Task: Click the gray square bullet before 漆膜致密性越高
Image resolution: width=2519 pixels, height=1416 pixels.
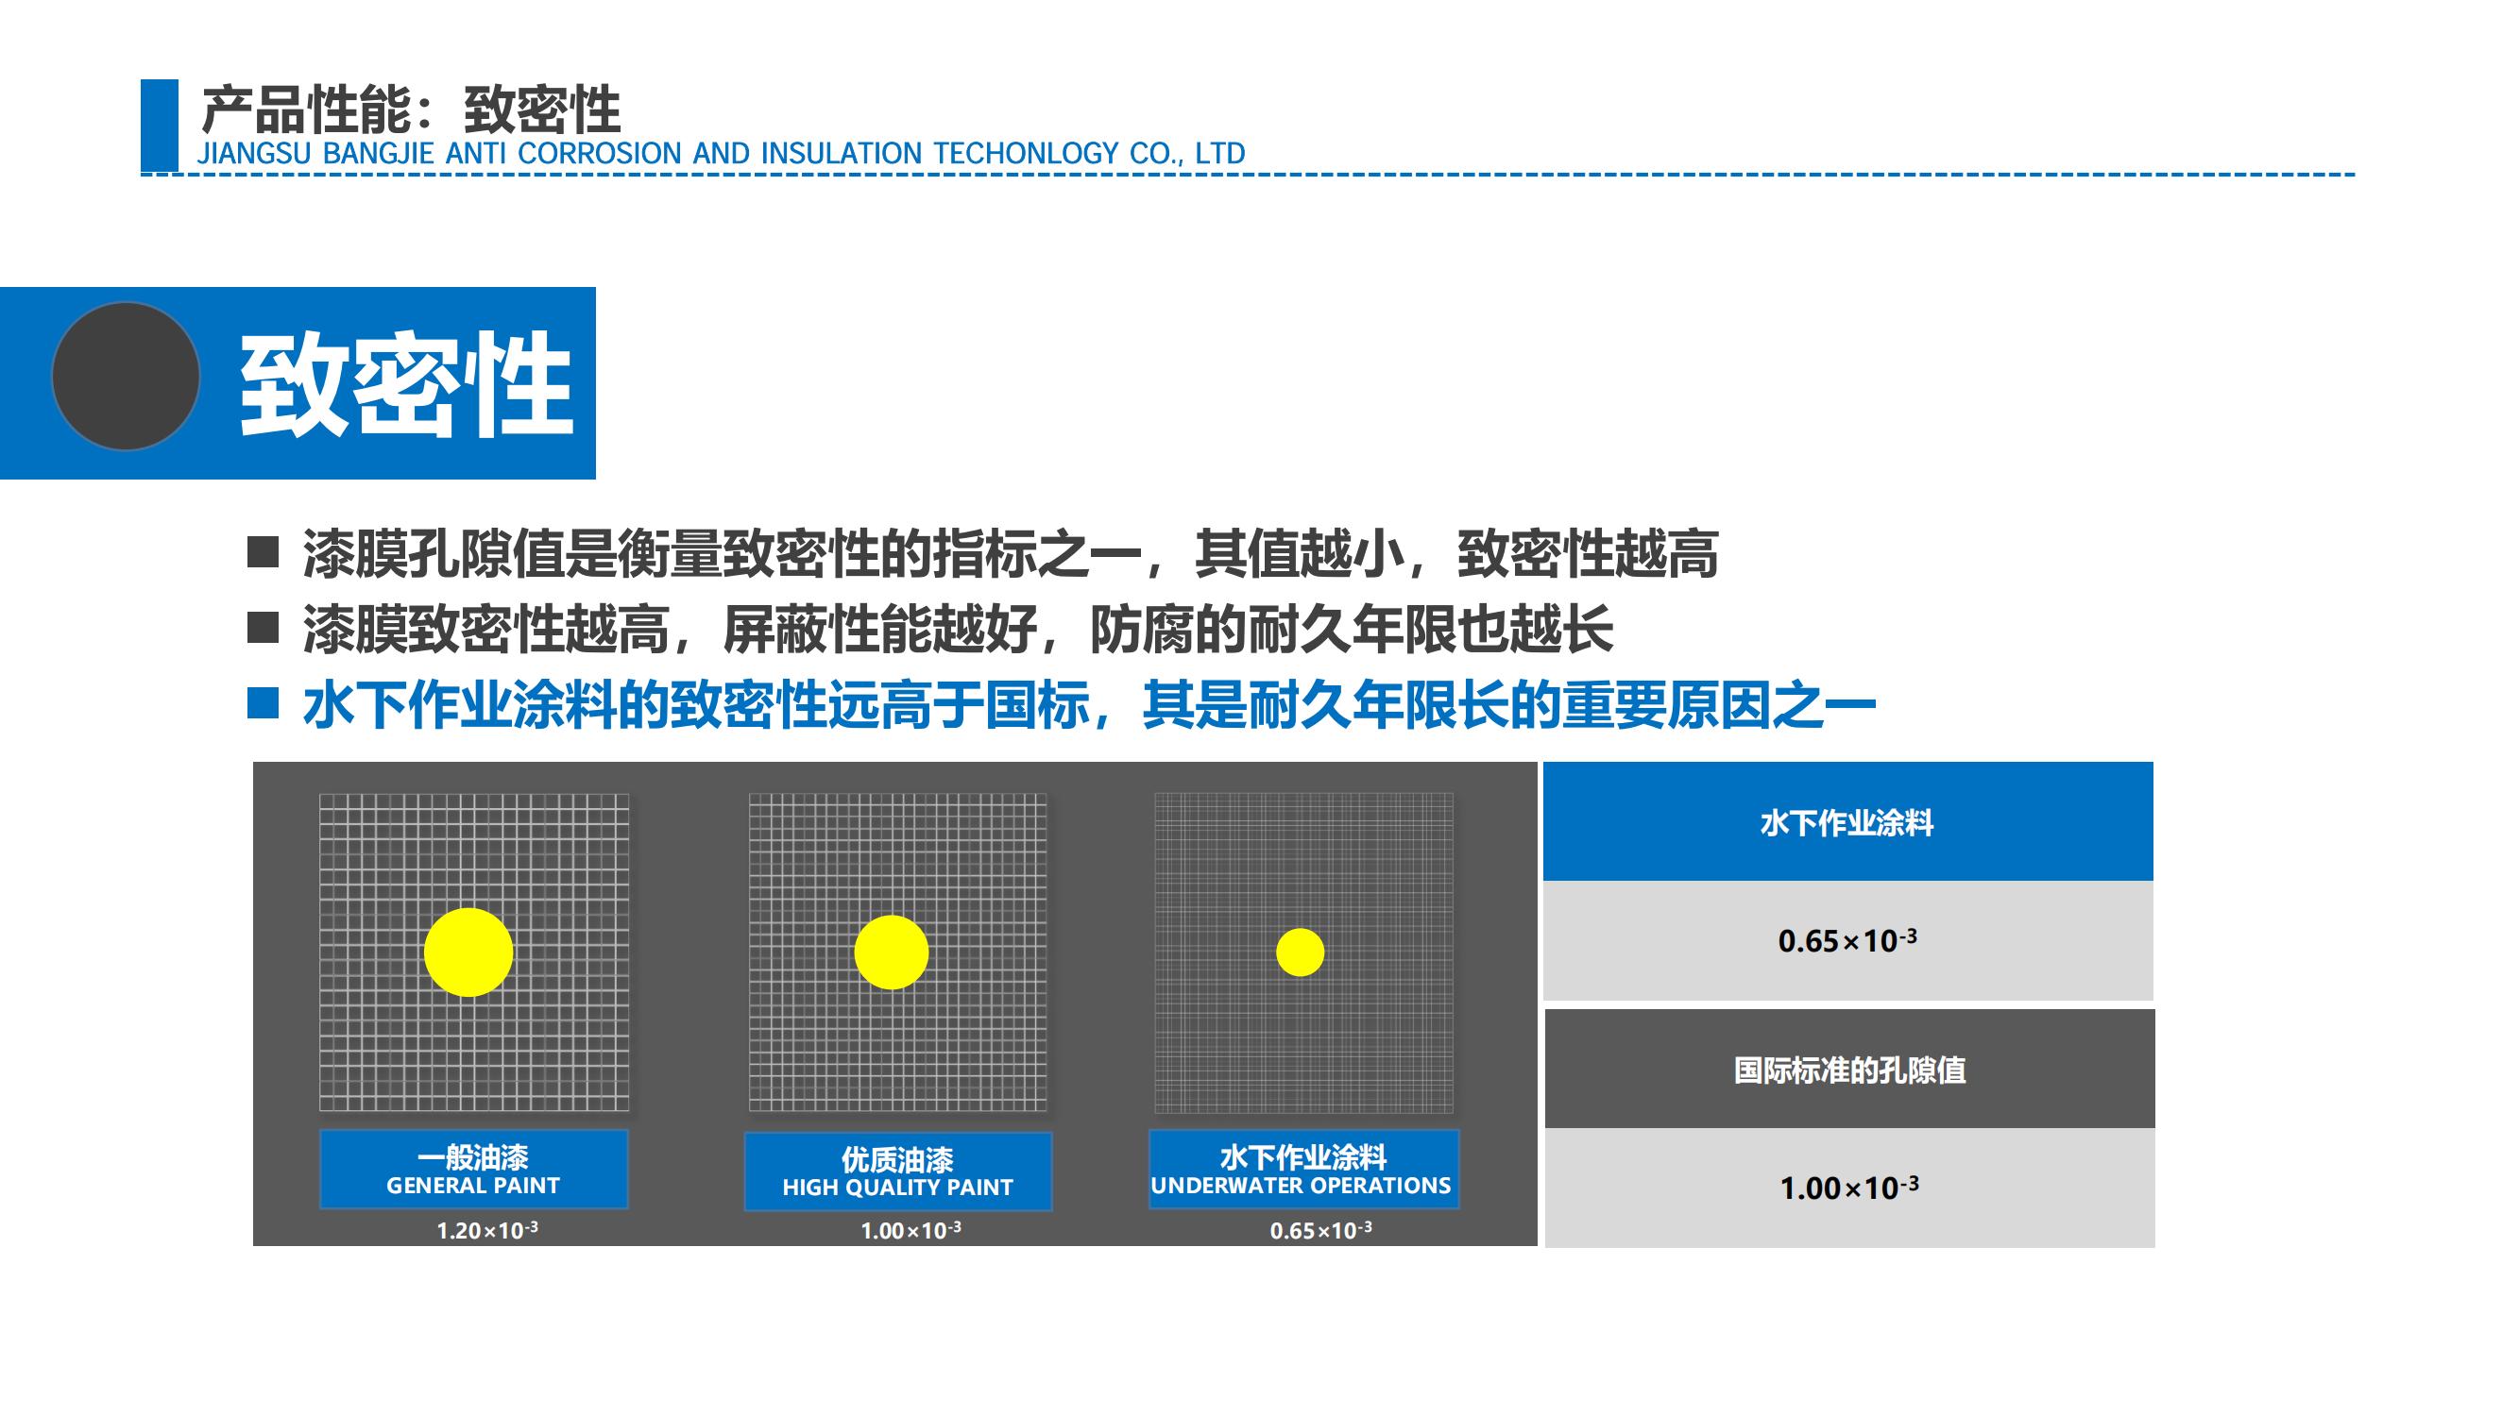Action: point(264,628)
